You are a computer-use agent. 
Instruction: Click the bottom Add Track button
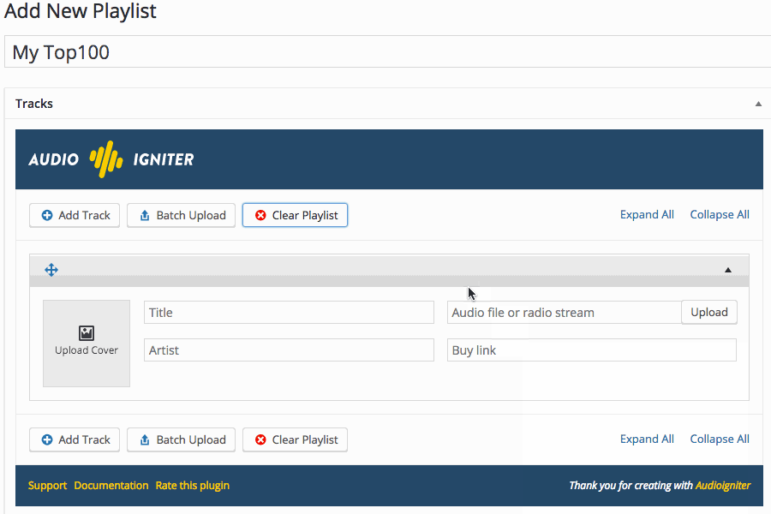(x=75, y=439)
